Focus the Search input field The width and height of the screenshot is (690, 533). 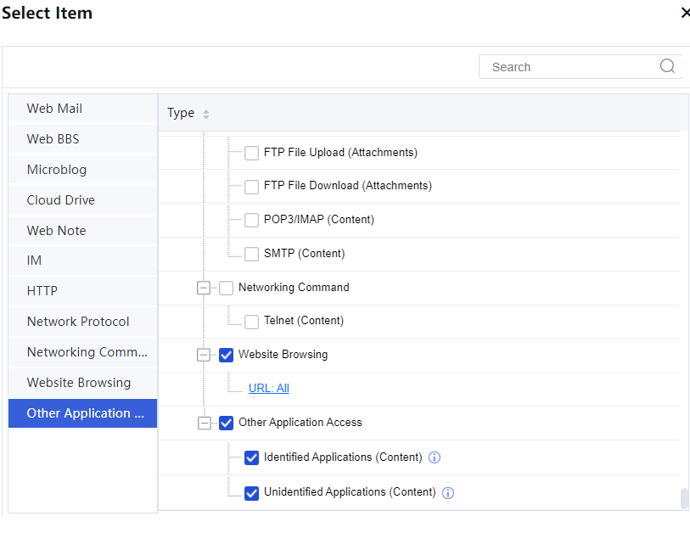click(x=569, y=67)
